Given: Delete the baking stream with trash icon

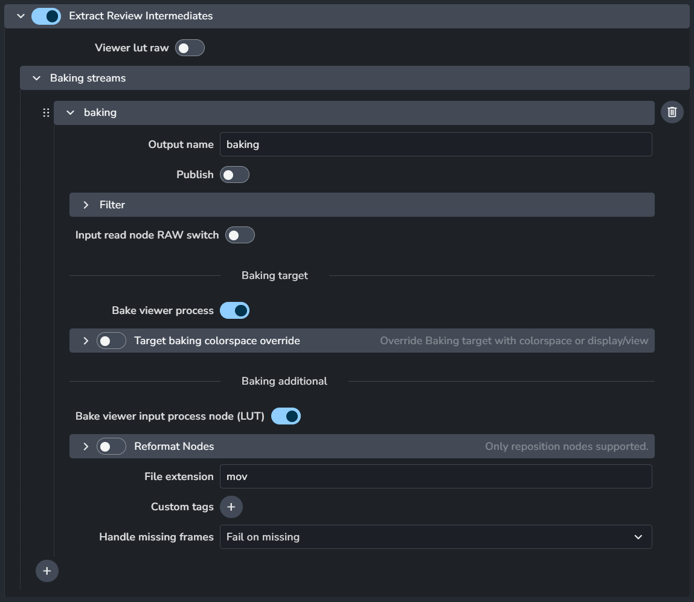Looking at the screenshot, I should point(672,112).
